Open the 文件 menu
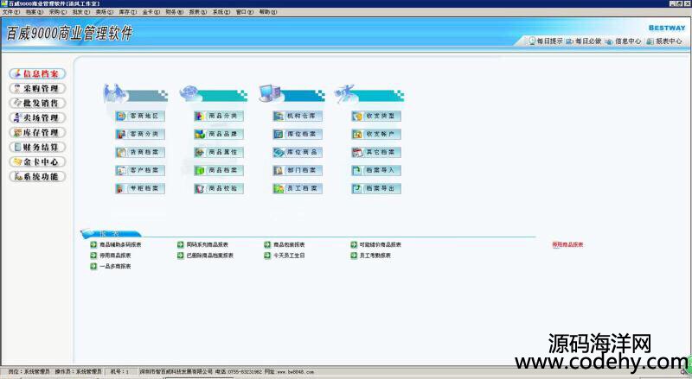The image size is (692, 379). click(11, 12)
